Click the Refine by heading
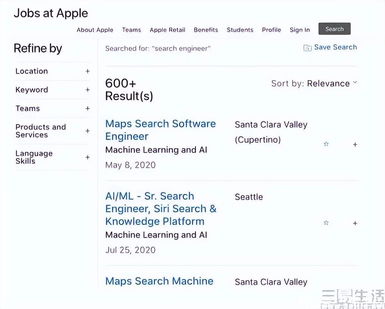This screenshot has height=309, width=385. 38,48
